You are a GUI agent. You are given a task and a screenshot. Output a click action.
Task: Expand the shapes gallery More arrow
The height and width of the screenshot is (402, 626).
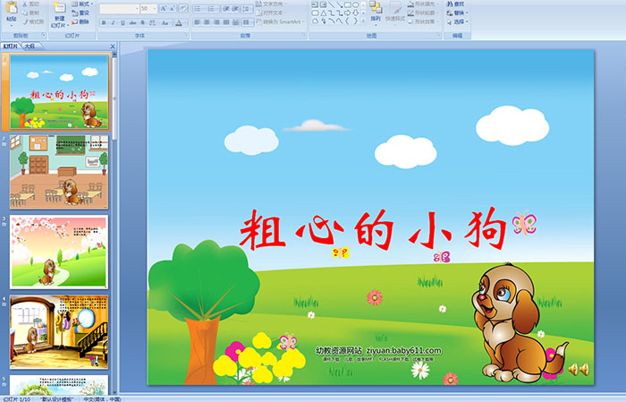click(x=363, y=21)
